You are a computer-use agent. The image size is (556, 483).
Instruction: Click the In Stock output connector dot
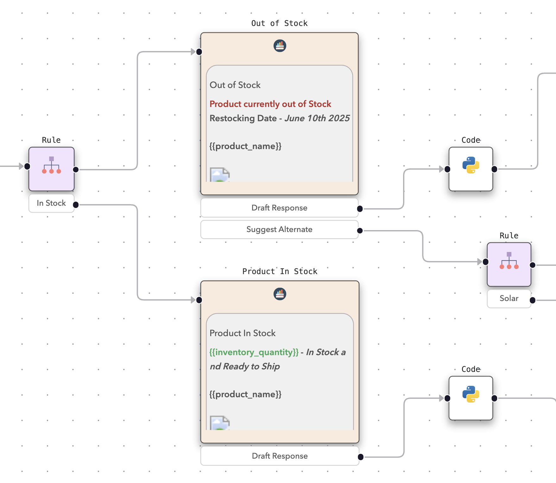click(x=76, y=205)
